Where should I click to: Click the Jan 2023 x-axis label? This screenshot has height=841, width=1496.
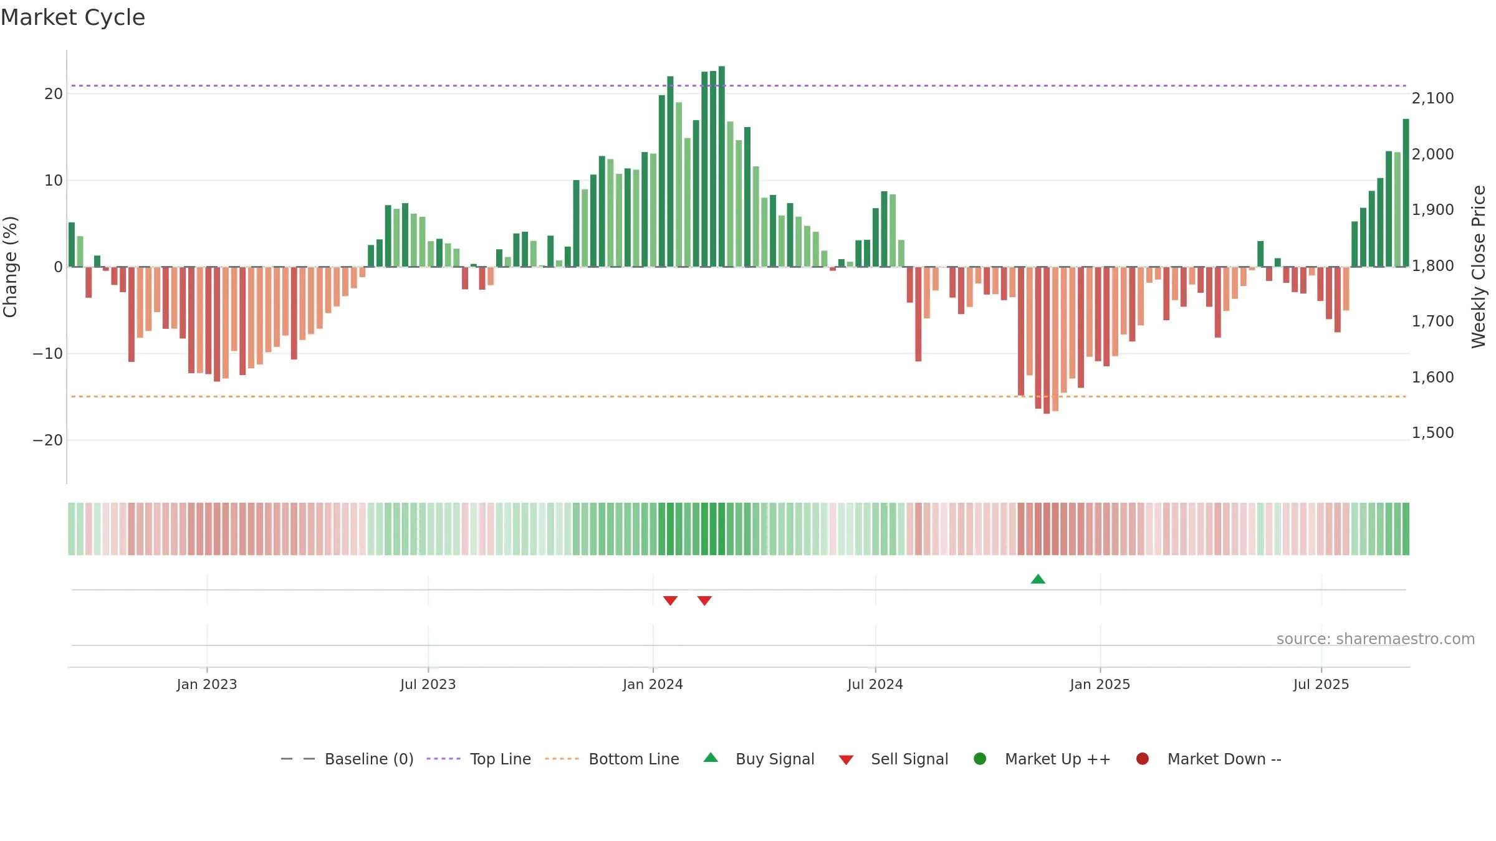click(207, 684)
